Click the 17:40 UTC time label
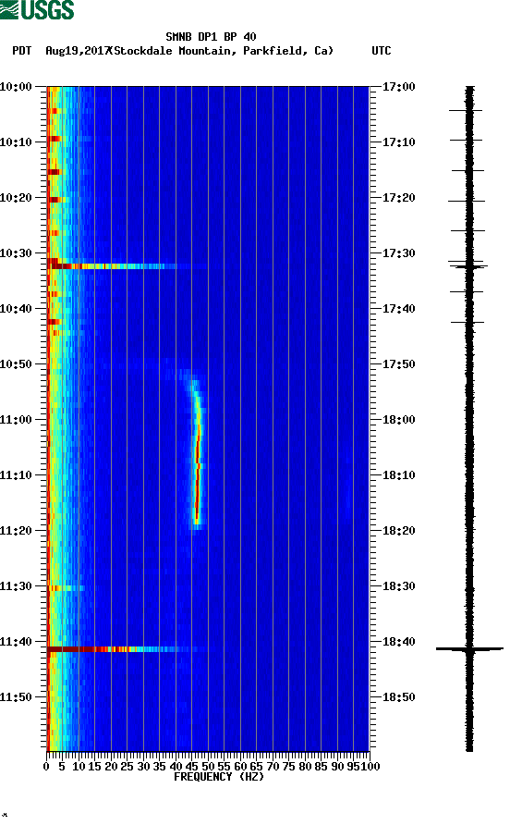This screenshot has width=510, height=825. tap(398, 308)
